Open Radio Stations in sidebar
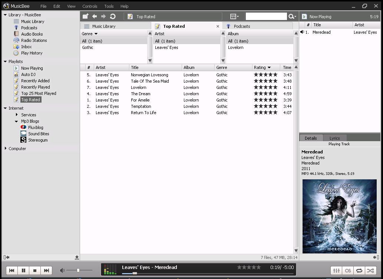Viewport: 383px width, 279px height. click(x=34, y=40)
